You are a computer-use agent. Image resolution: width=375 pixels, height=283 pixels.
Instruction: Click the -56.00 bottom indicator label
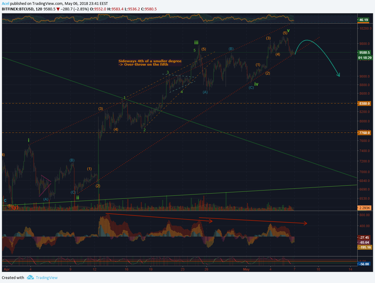pyautogui.click(x=364, y=264)
